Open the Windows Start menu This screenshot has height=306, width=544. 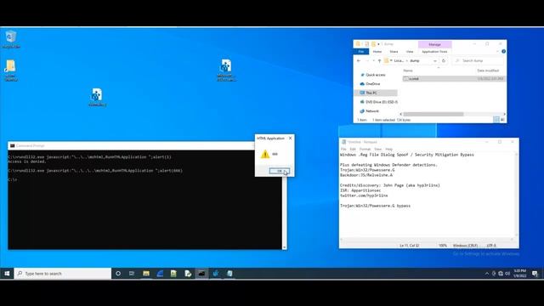click(7, 274)
